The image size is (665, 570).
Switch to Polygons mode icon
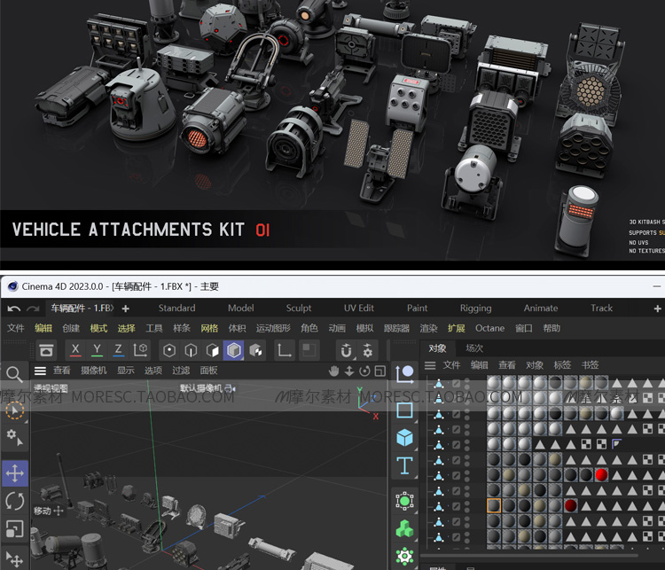(x=212, y=350)
